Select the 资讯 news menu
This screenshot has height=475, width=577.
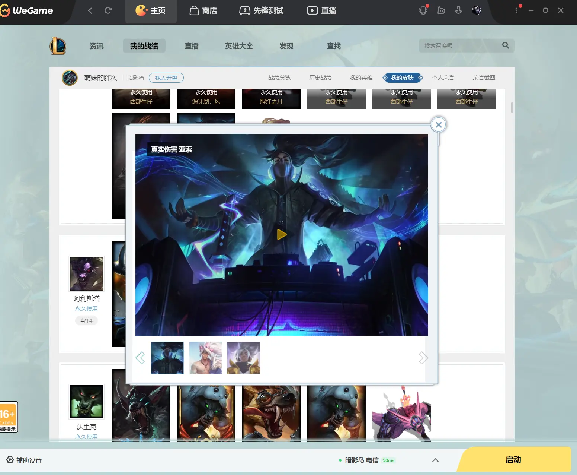point(97,46)
